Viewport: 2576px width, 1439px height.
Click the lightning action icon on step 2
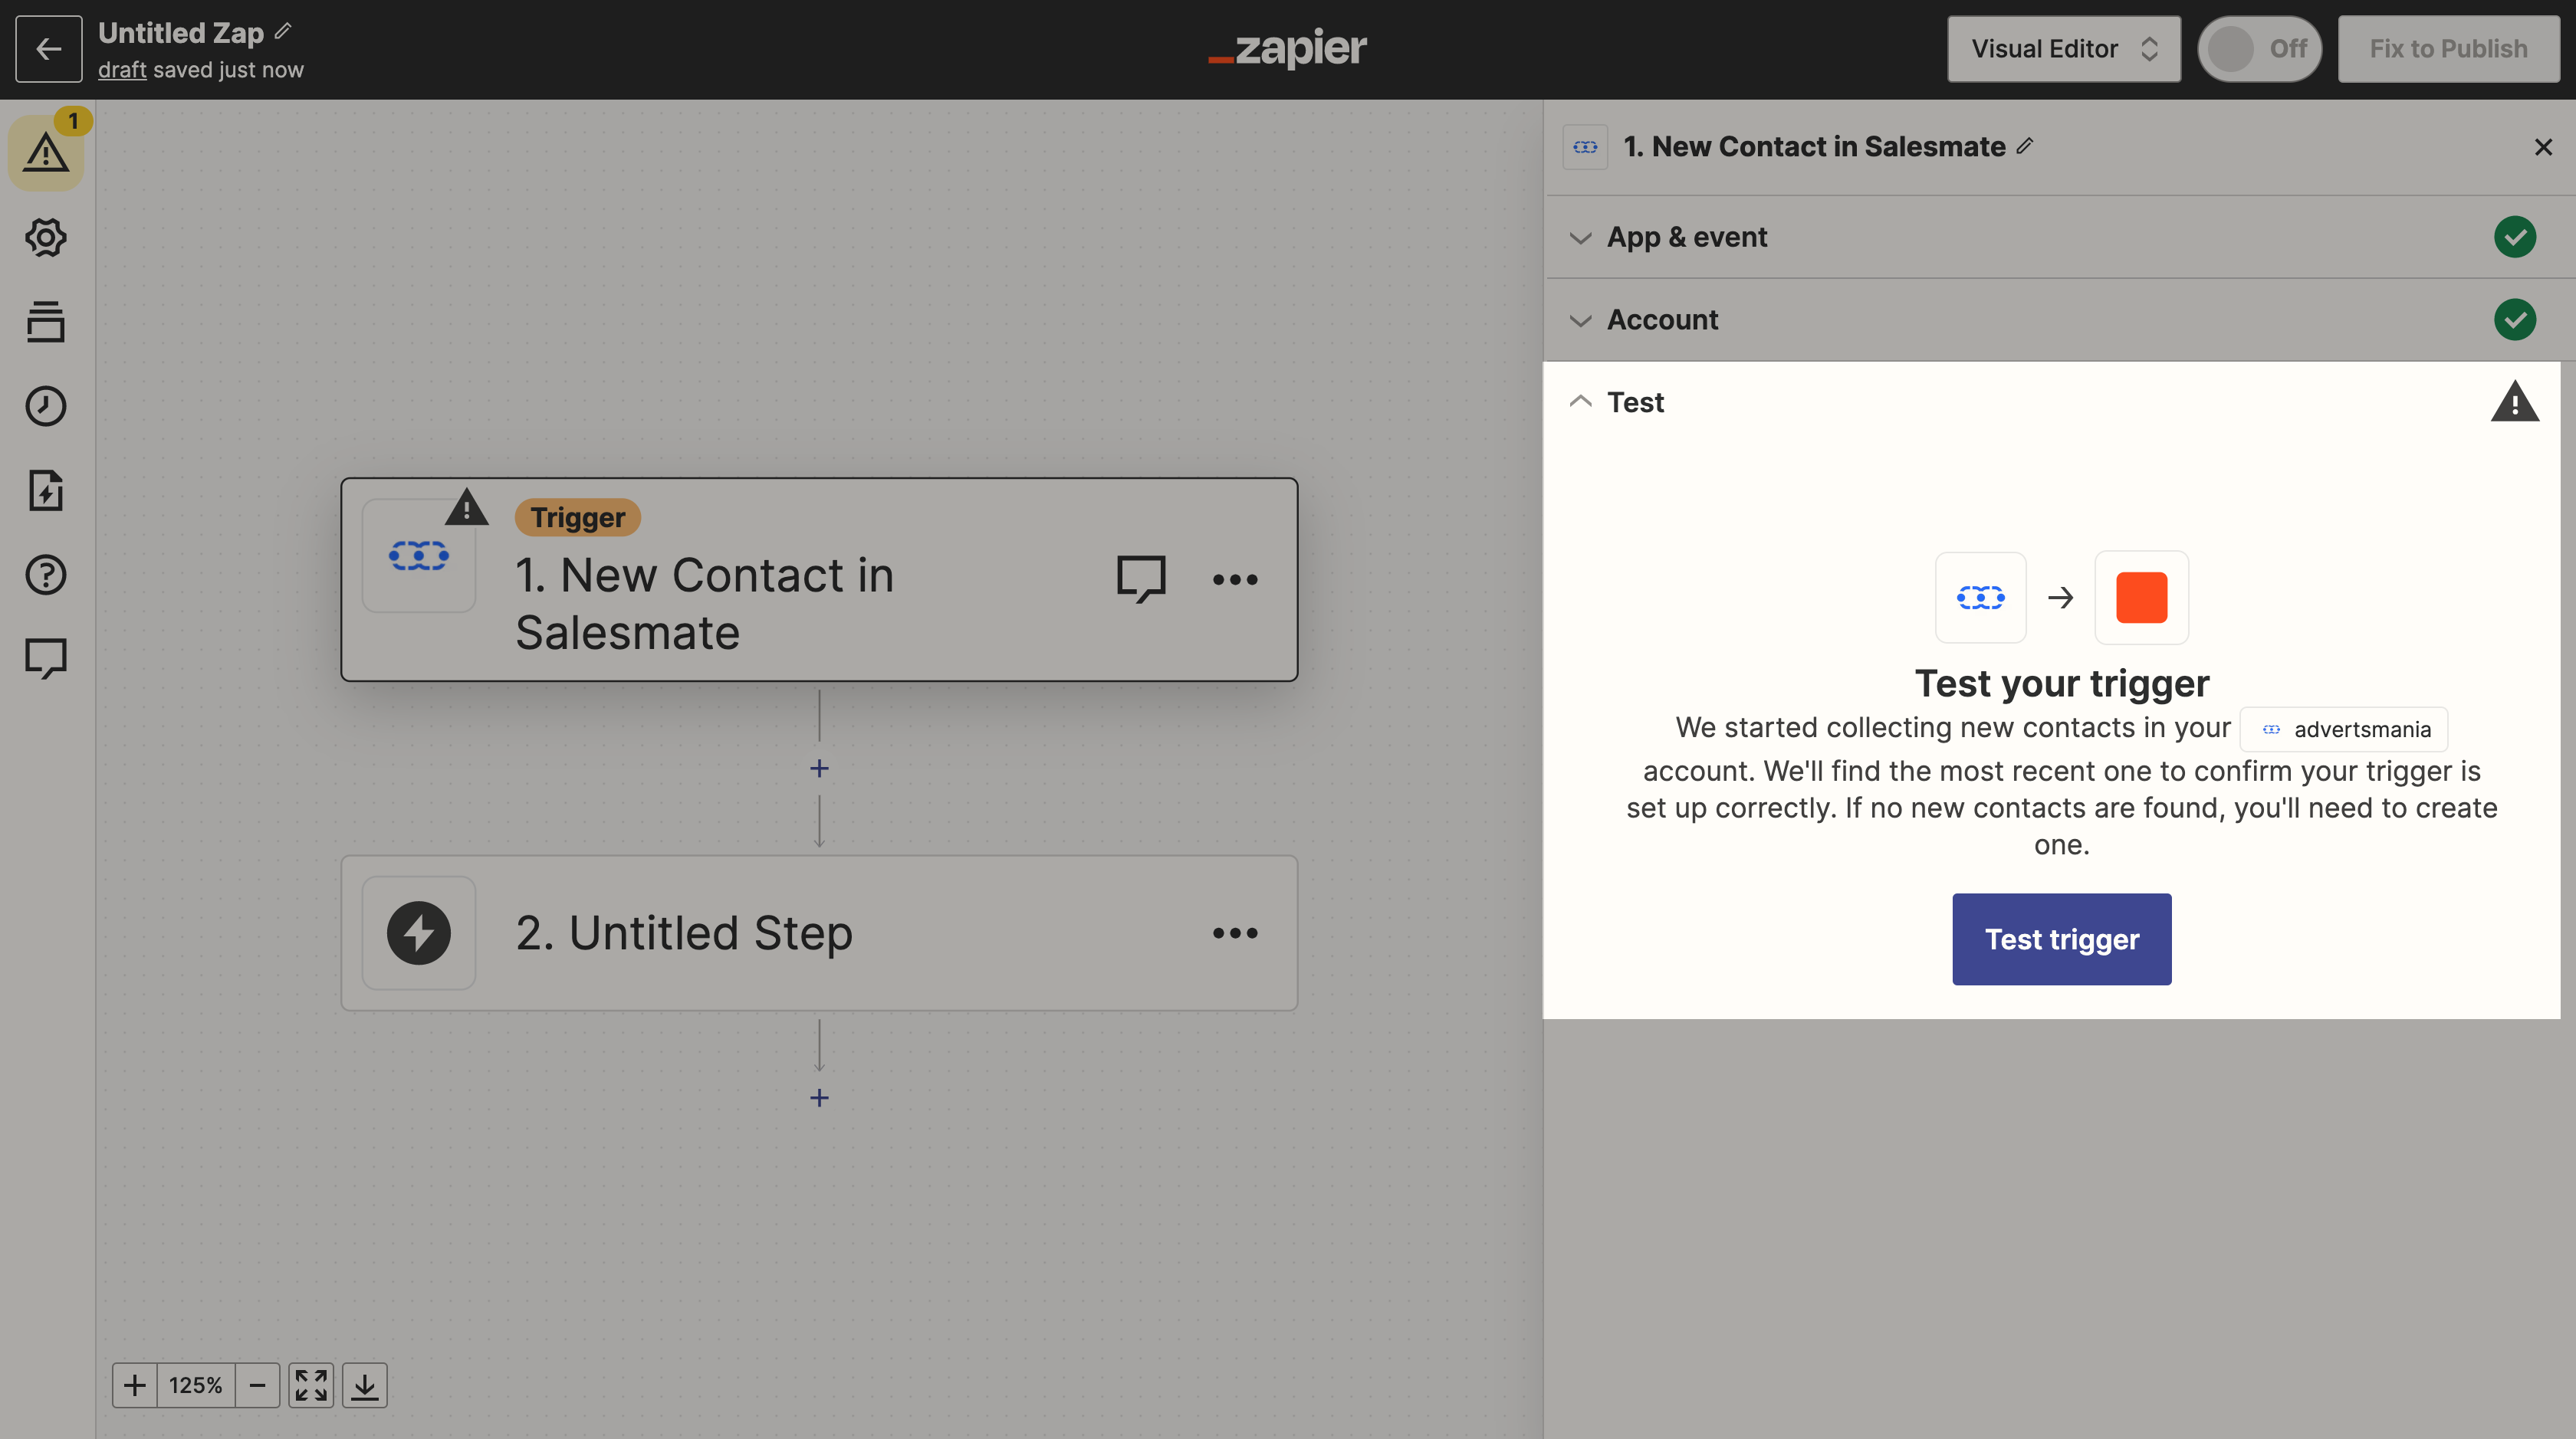(418, 933)
